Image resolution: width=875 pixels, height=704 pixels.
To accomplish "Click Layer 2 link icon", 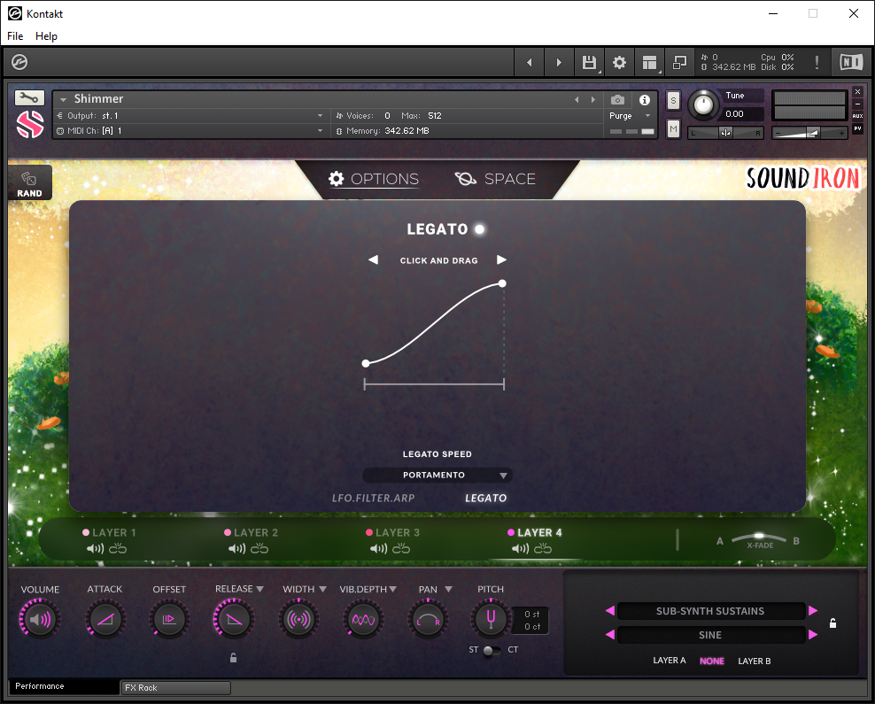I will (x=259, y=548).
